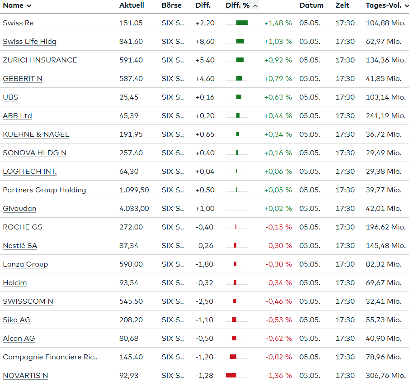This screenshot has height=382, width=409.
Task: Click the Zeit column header
Action: point(342,5)
